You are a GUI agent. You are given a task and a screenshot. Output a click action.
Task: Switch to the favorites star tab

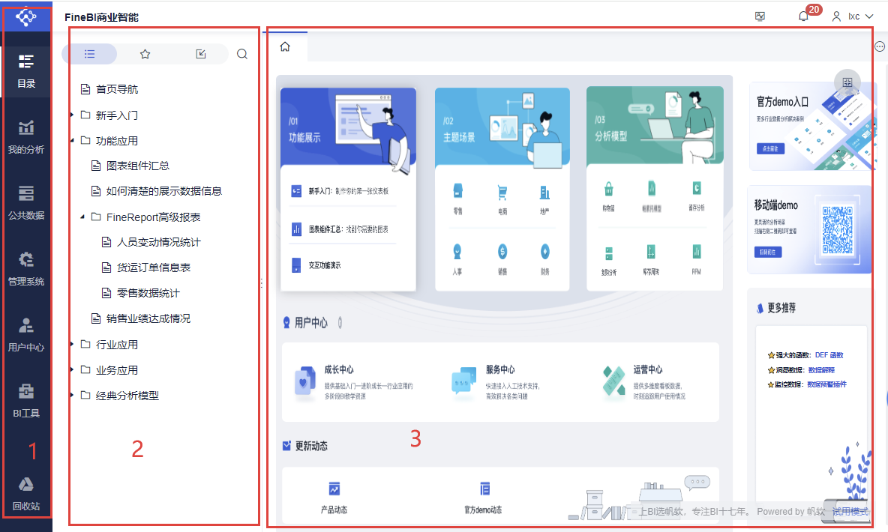point(145,54)
